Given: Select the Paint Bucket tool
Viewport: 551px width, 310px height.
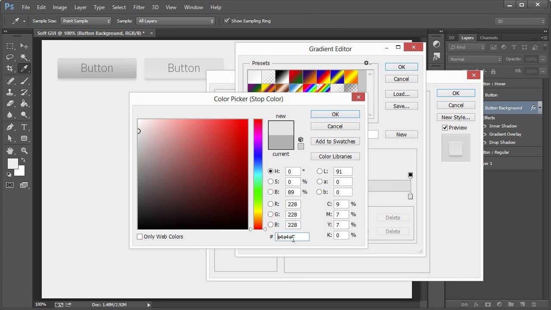Looking at the screenshot, I should click(x=24, y=103).
